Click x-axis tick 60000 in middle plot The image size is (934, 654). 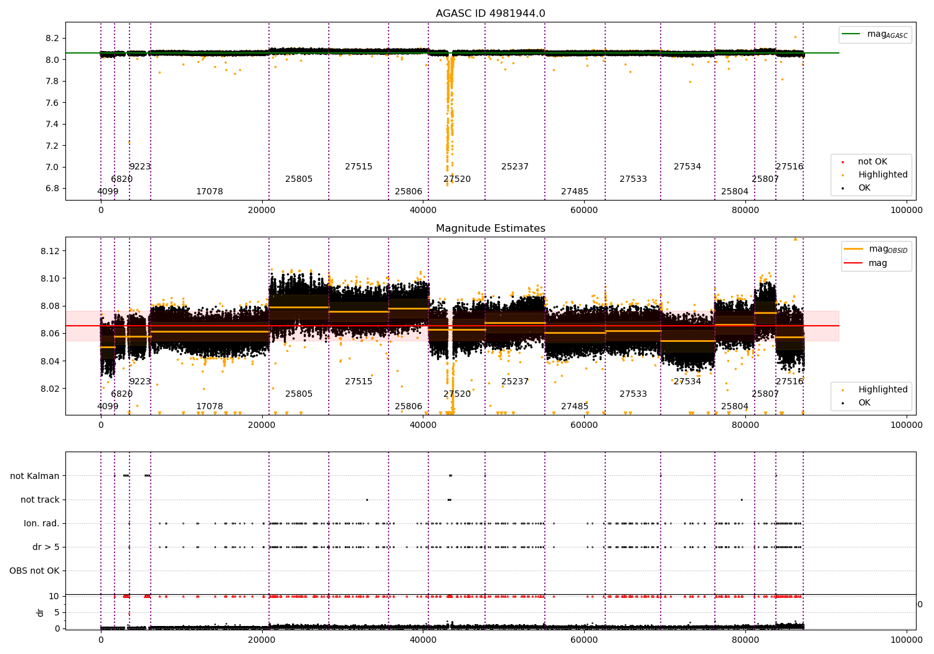584,425
